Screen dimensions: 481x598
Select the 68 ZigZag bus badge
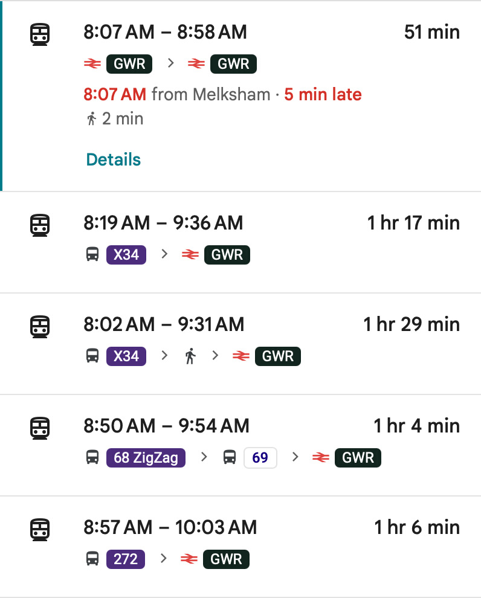point(146,458)
